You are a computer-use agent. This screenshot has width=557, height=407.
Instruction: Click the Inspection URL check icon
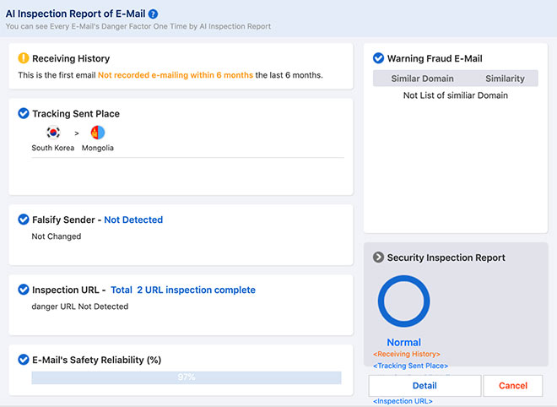coord(24,290)
